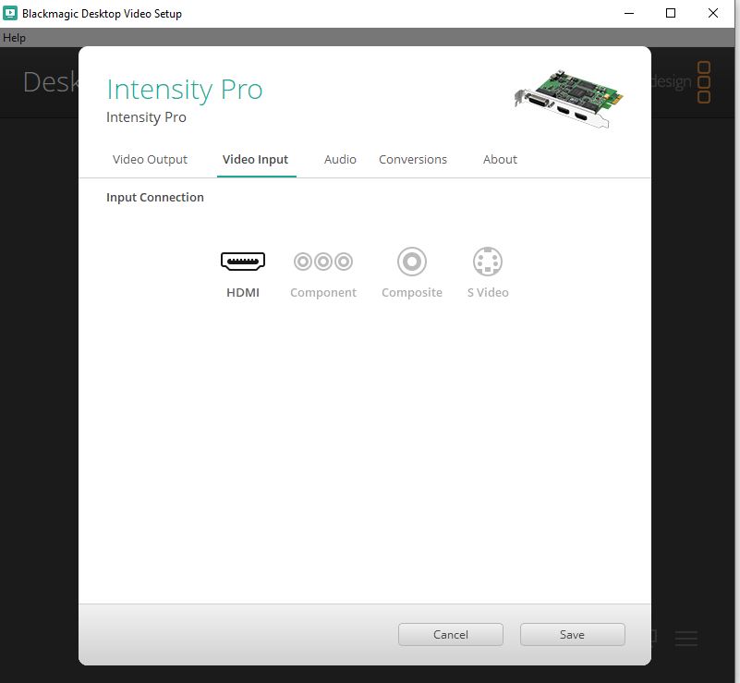Click the orange Blackmagic Design logo squares
740x683 pixels.
point(704,81)
